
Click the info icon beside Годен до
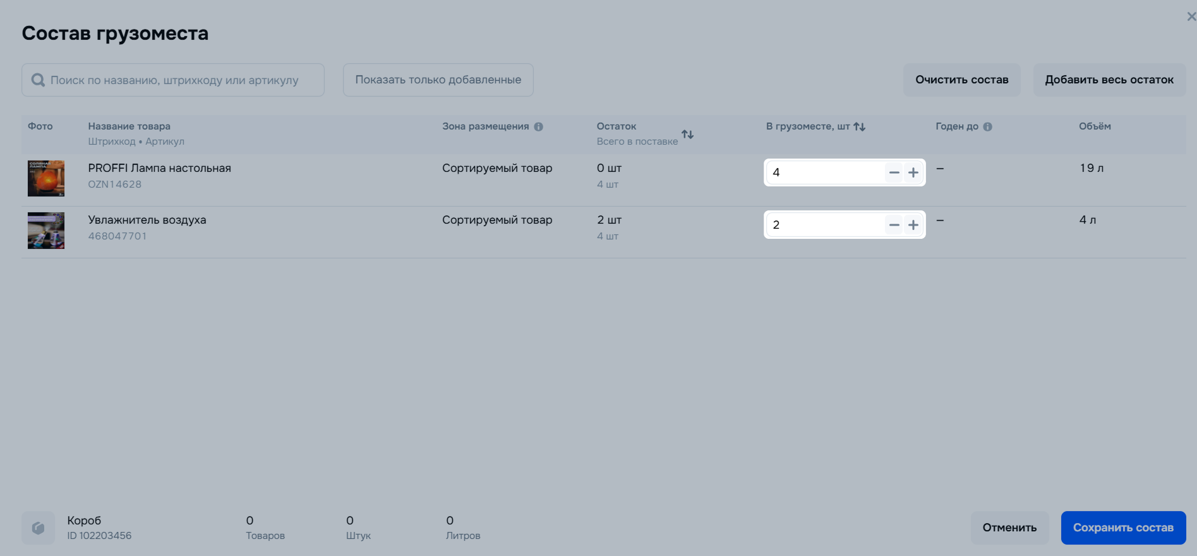(987, 126)
